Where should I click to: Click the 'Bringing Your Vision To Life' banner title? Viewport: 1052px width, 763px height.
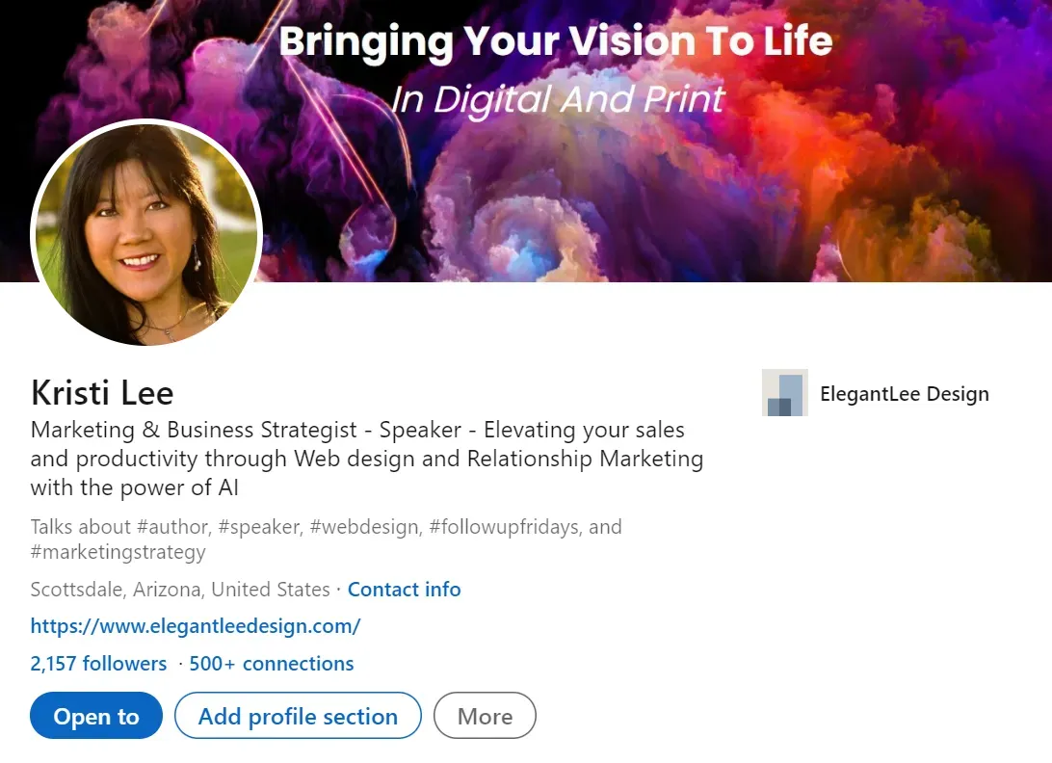click(555, 41)
